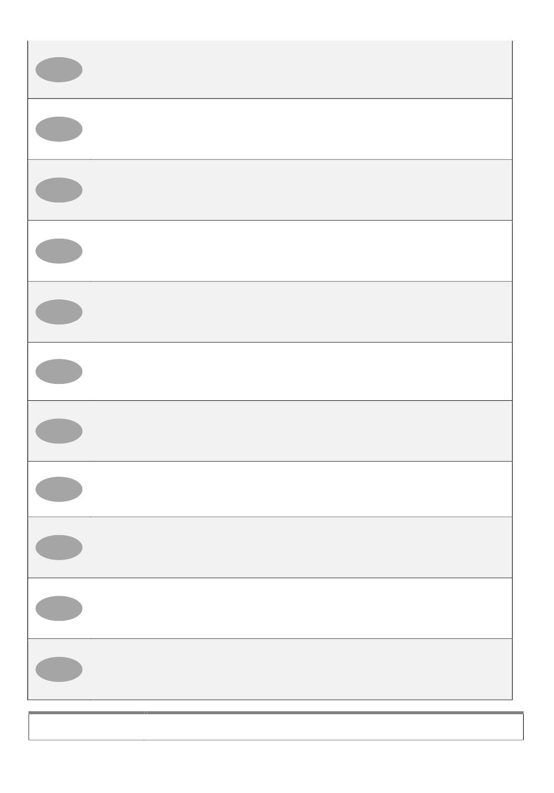Click the gray oval in the first row
Screen dimensions: 554x793
point(59,69)
